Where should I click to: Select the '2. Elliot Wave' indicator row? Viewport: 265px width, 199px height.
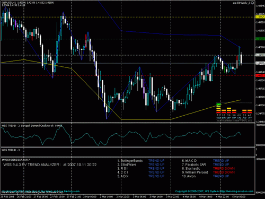pos(141,165)
